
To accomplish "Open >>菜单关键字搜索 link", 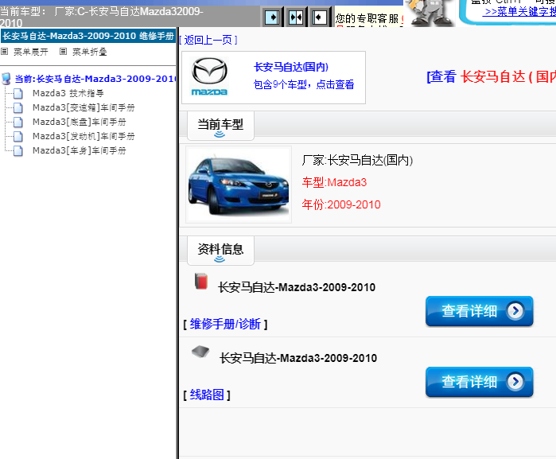I will 519,11.
